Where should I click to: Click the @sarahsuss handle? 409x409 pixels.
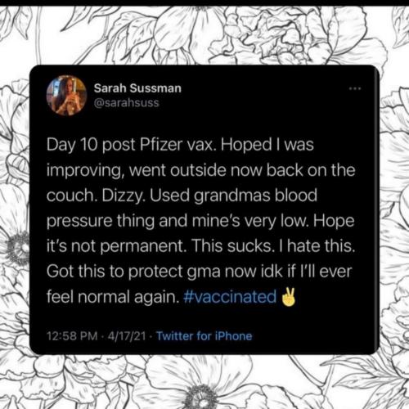pos(126,103)
